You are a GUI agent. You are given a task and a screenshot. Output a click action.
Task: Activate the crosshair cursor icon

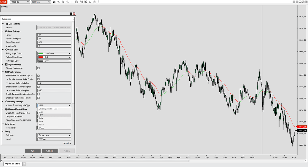[x=72, y=2]
